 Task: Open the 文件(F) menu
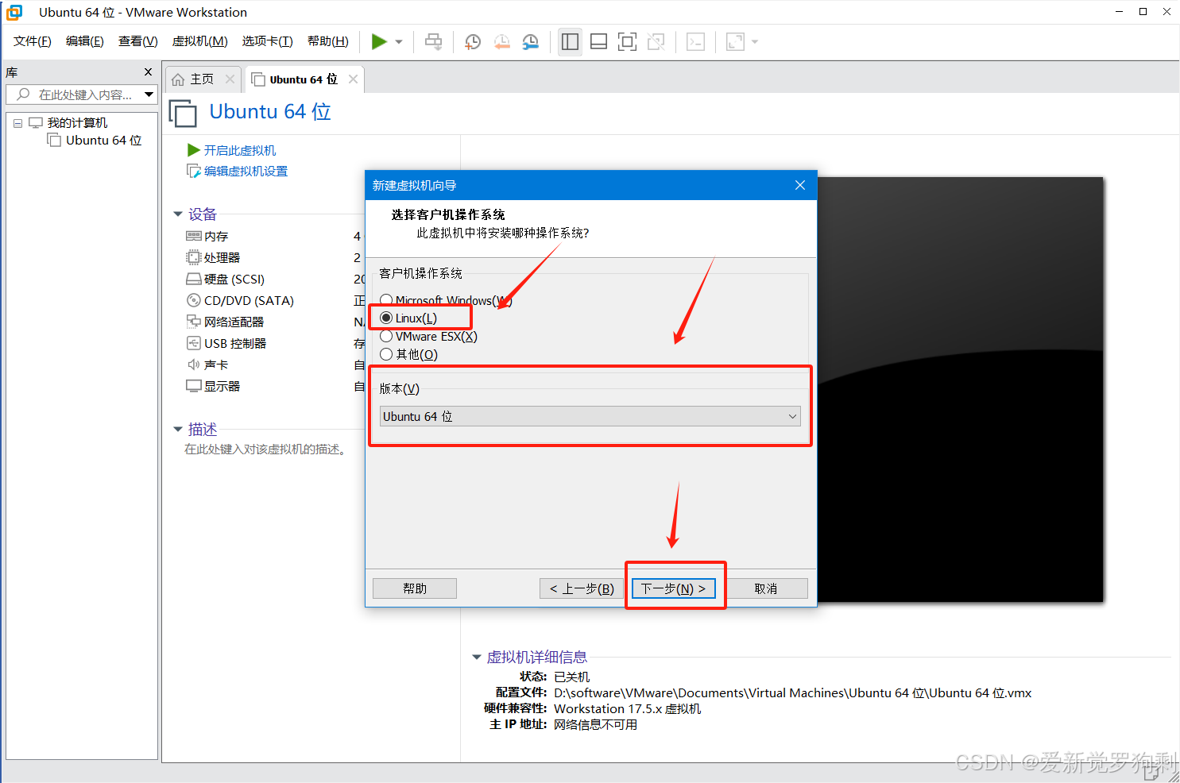[33, 41]
